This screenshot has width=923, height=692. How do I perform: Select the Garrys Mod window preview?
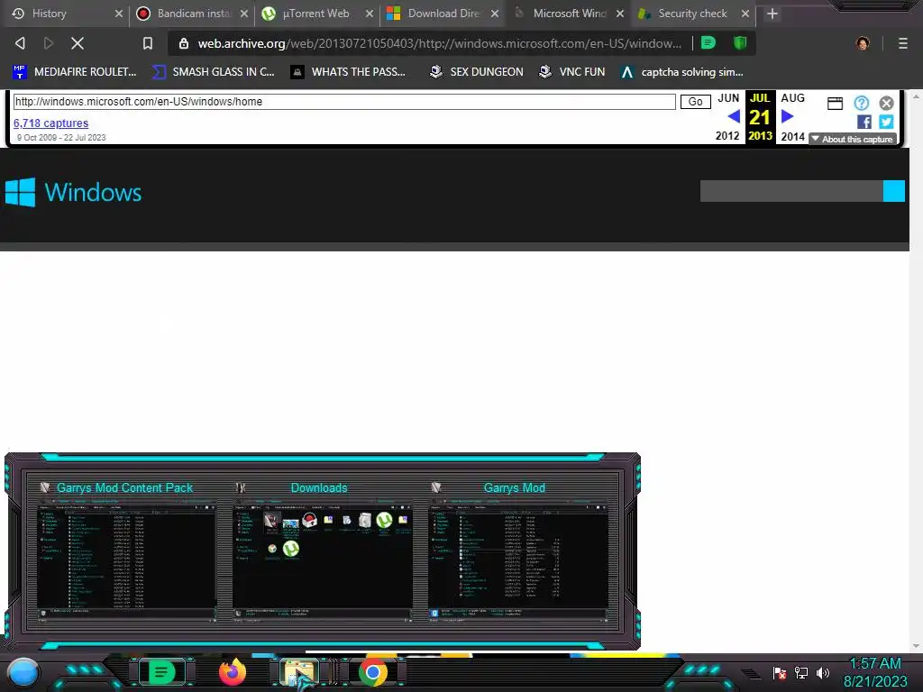point(518,552)
